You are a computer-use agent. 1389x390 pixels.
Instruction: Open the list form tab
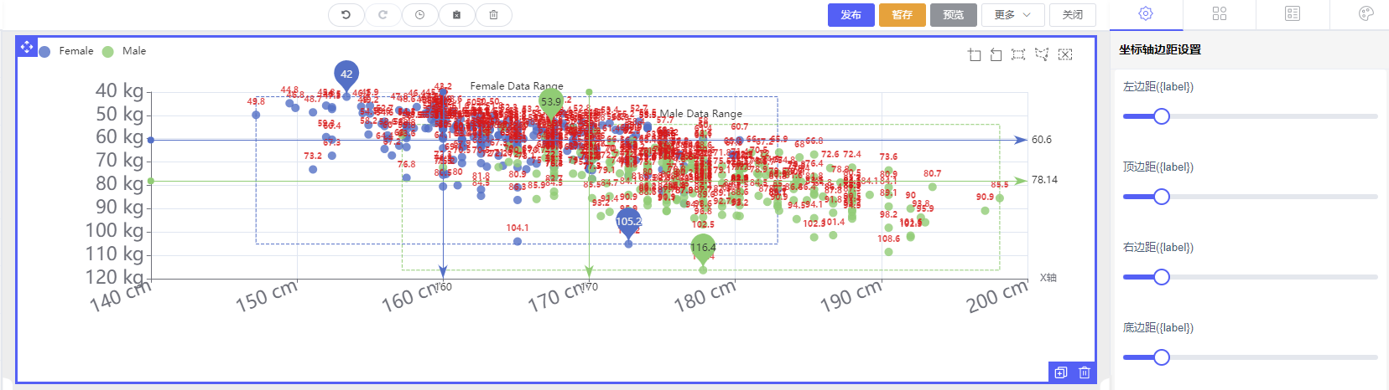click(x=1293, y=14)
